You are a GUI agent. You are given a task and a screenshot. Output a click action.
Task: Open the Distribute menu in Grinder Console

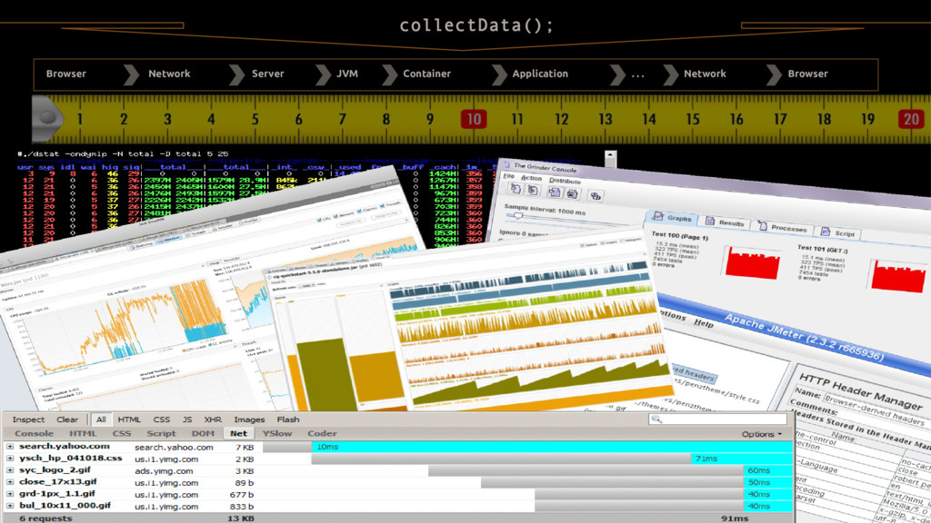(x=565, y=181)
